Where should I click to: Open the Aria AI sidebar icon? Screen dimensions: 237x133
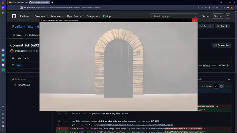tap(3, 50)
